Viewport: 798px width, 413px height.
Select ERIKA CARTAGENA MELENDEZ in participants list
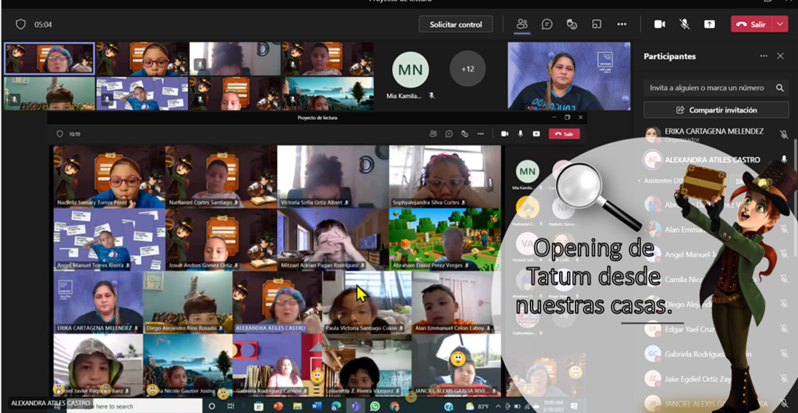tap(715, 134)
